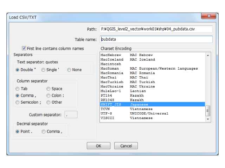This screenshot has height=168, width=225.
Task: Click charset list scroll up arrow
Action: click(x=208, y=55)
